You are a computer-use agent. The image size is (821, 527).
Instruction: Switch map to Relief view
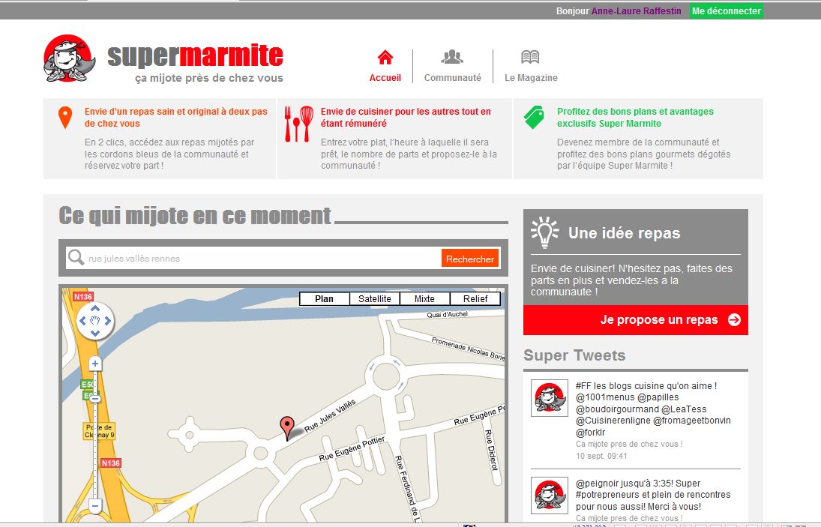pyautogui.click(x=475, y=299)
